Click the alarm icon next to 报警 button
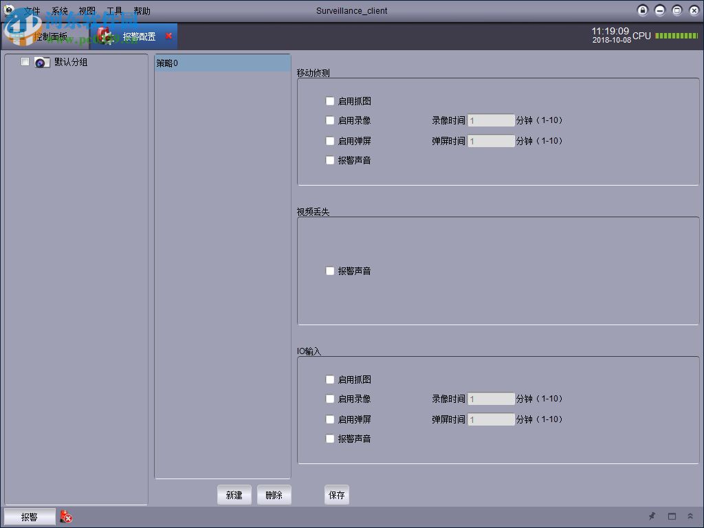The image size is (704, 528). tap(66, 516)
